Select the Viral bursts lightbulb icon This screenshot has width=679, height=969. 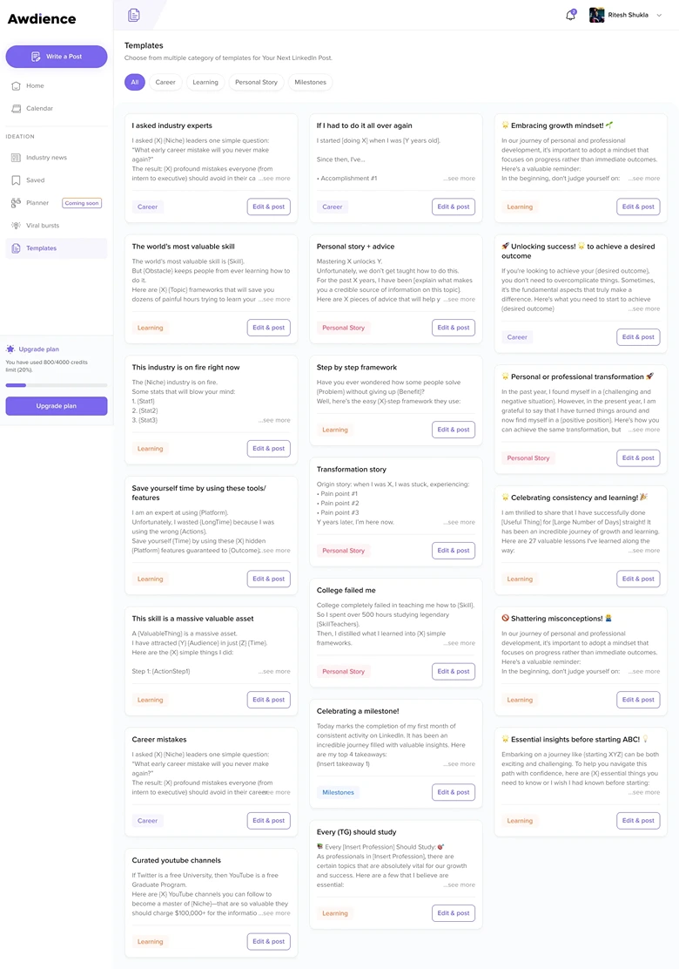[15, 225]
